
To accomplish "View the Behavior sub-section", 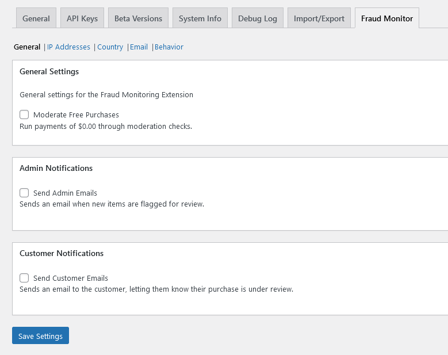I will [x=169, y=47].
